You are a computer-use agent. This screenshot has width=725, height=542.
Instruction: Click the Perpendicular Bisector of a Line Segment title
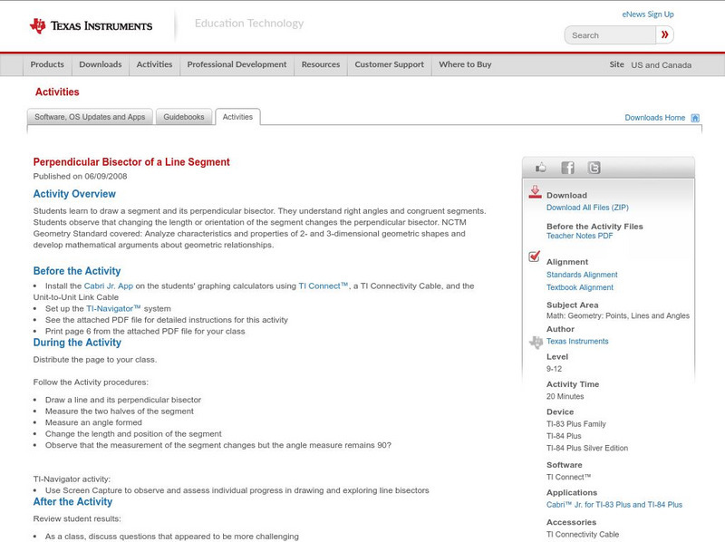pyautogui.click(x=131, y=162)
